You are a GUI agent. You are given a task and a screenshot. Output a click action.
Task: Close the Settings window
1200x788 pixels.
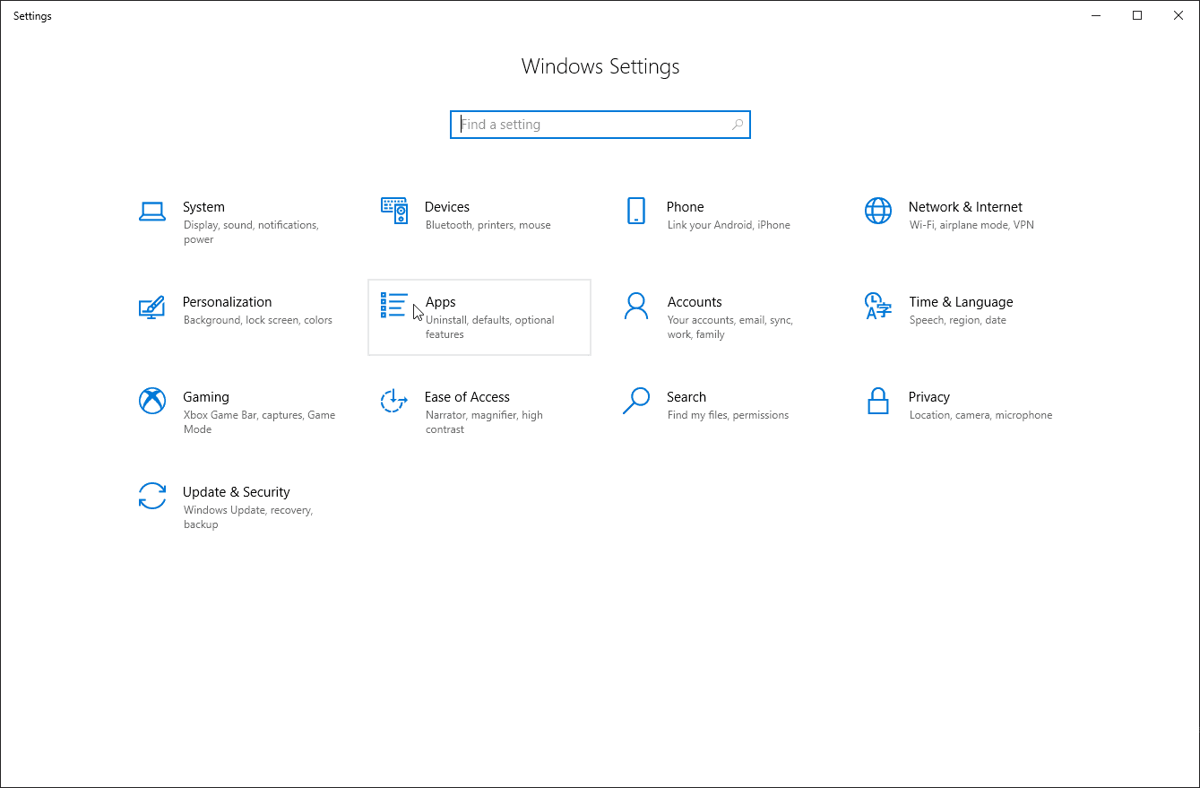pyautogui.click(x=1178, y=15)
